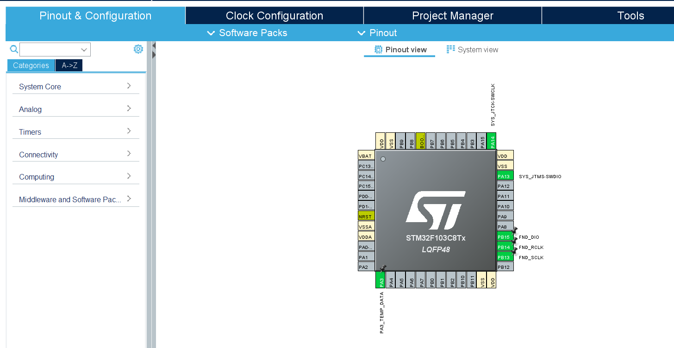Image resolution: width=674 pixels, height=348 pixels.
Task: Click the VDDA pin
Action: coord(367,237)
